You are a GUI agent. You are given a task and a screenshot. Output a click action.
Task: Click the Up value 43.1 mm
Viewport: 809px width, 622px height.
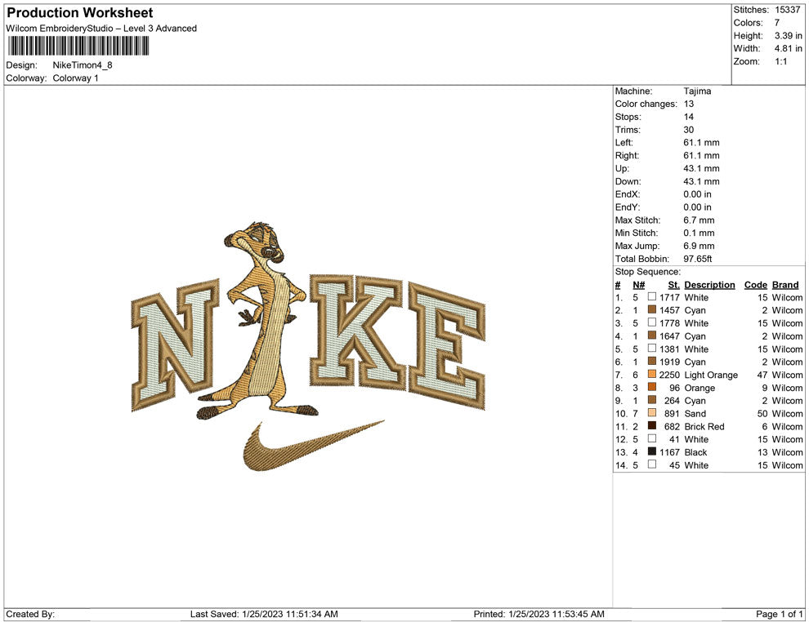[701, 168]
